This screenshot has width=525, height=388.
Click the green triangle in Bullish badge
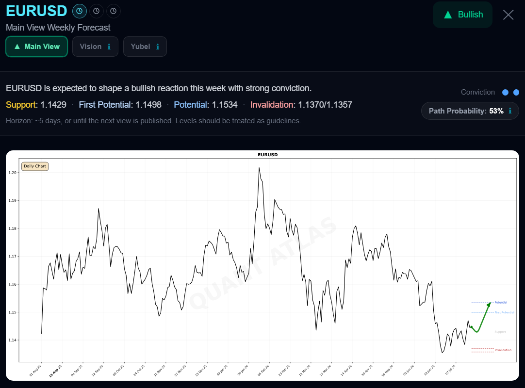(448, 15)
